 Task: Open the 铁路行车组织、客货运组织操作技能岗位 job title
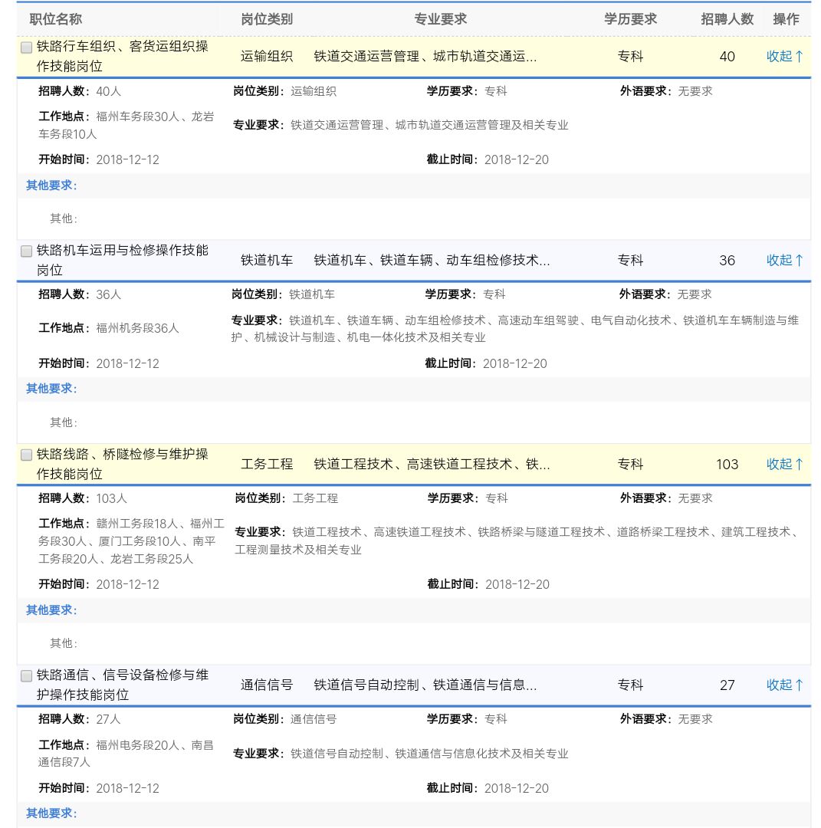point(123,56)
